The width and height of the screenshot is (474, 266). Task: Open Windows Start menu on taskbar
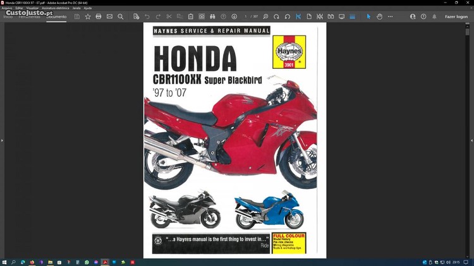pos(4,262)
